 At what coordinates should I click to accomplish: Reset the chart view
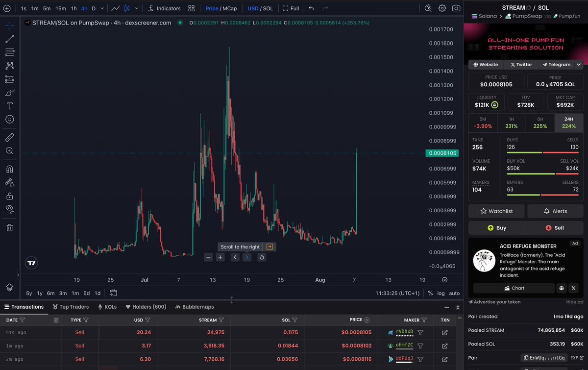pos(262,257)
